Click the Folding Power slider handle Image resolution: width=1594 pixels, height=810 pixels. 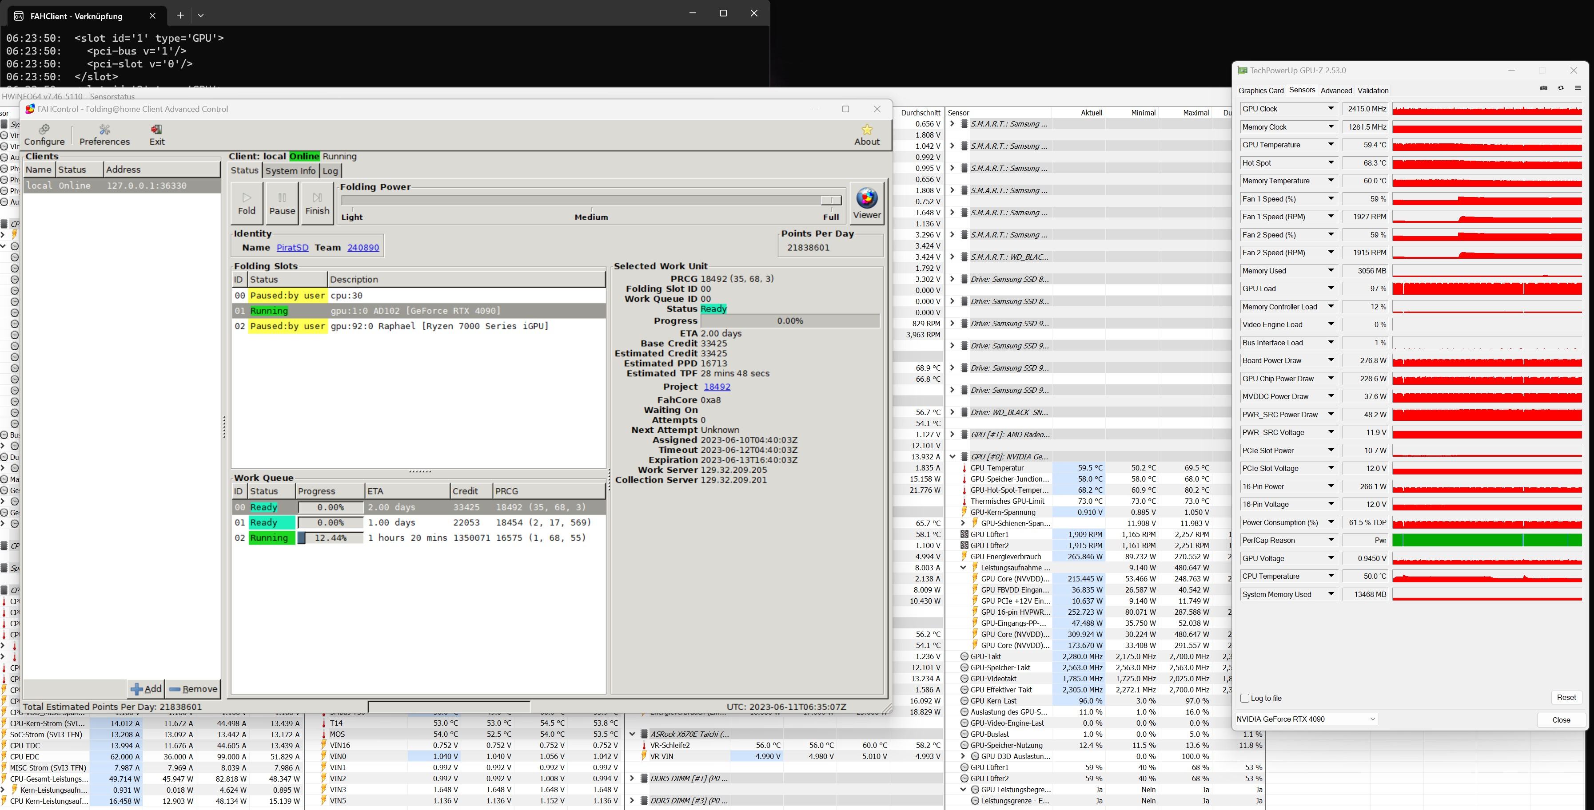(x=831, y=200)
